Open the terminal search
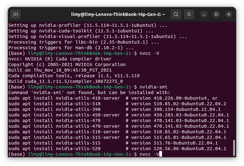Image resolution: width=244 pixels, height=166 pixels. (x=176, y=14)
